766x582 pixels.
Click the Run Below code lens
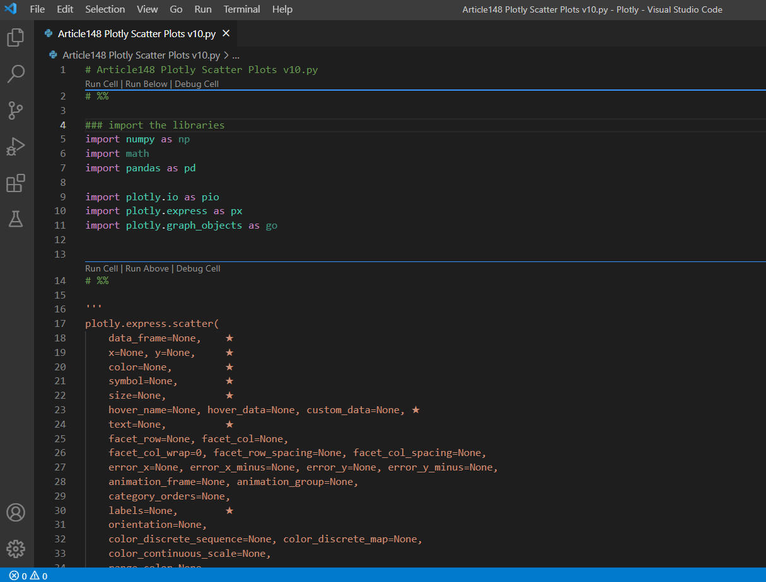coord(146,84)
